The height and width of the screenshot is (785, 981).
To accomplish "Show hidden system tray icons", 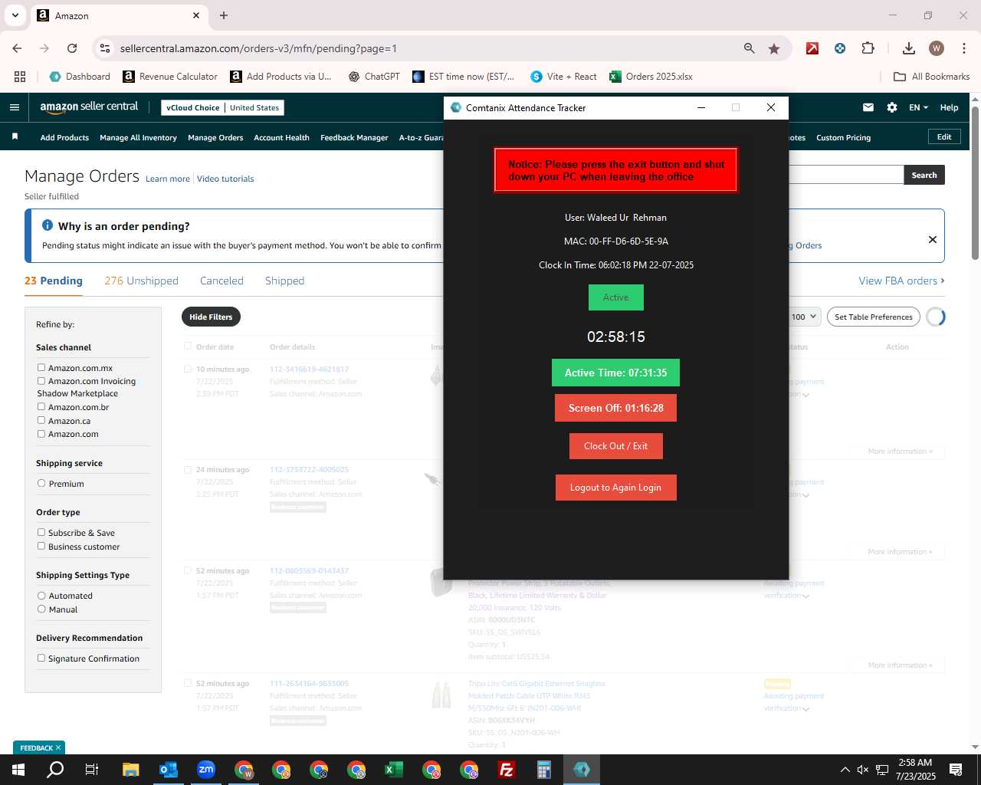I will [x=845, y=770].
